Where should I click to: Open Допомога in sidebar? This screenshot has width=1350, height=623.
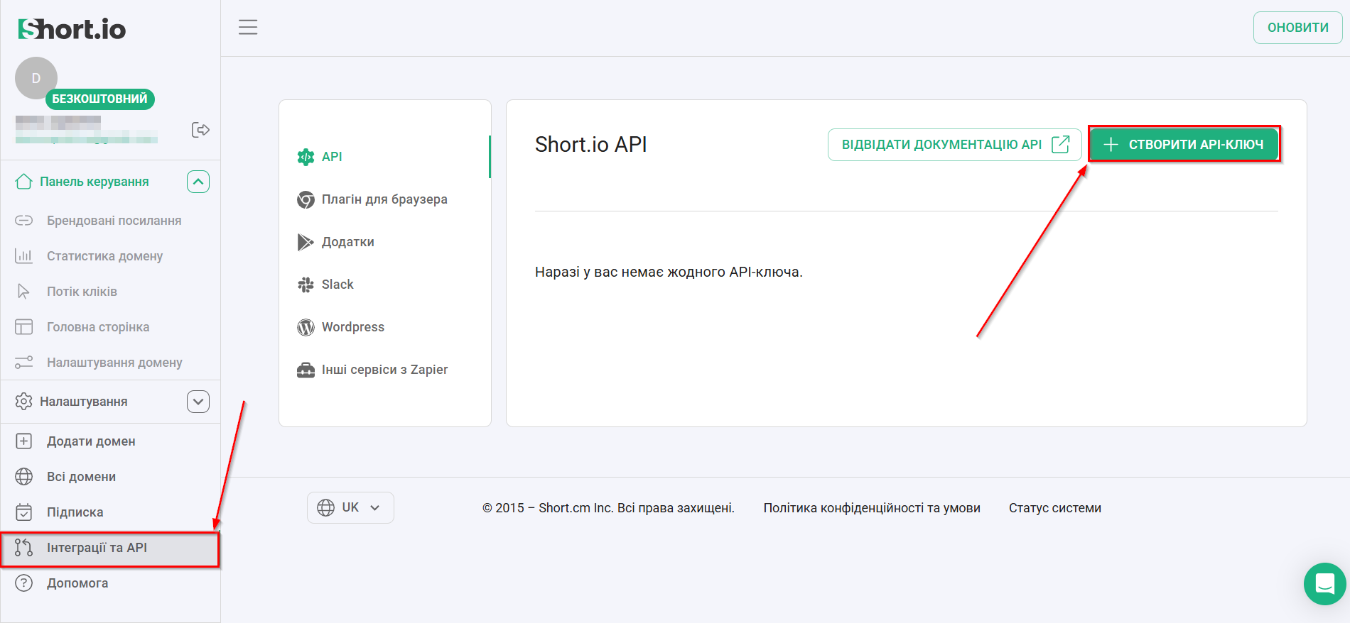[110, 583]
